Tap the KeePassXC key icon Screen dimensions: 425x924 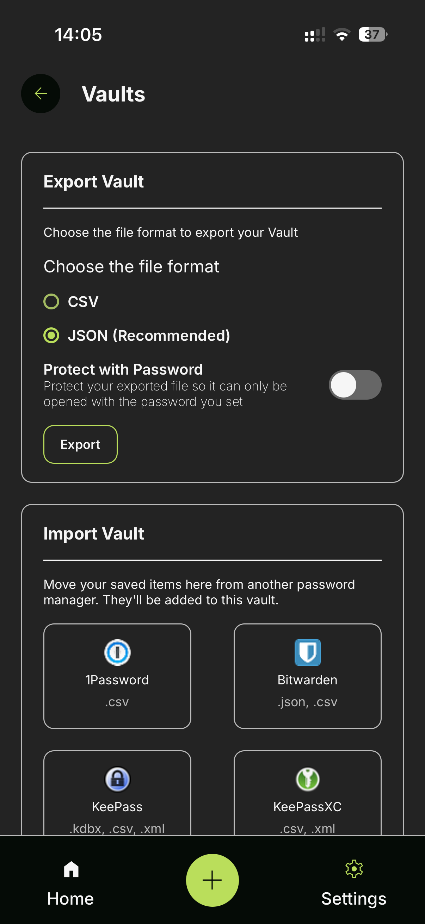click(x=307, y=779)
